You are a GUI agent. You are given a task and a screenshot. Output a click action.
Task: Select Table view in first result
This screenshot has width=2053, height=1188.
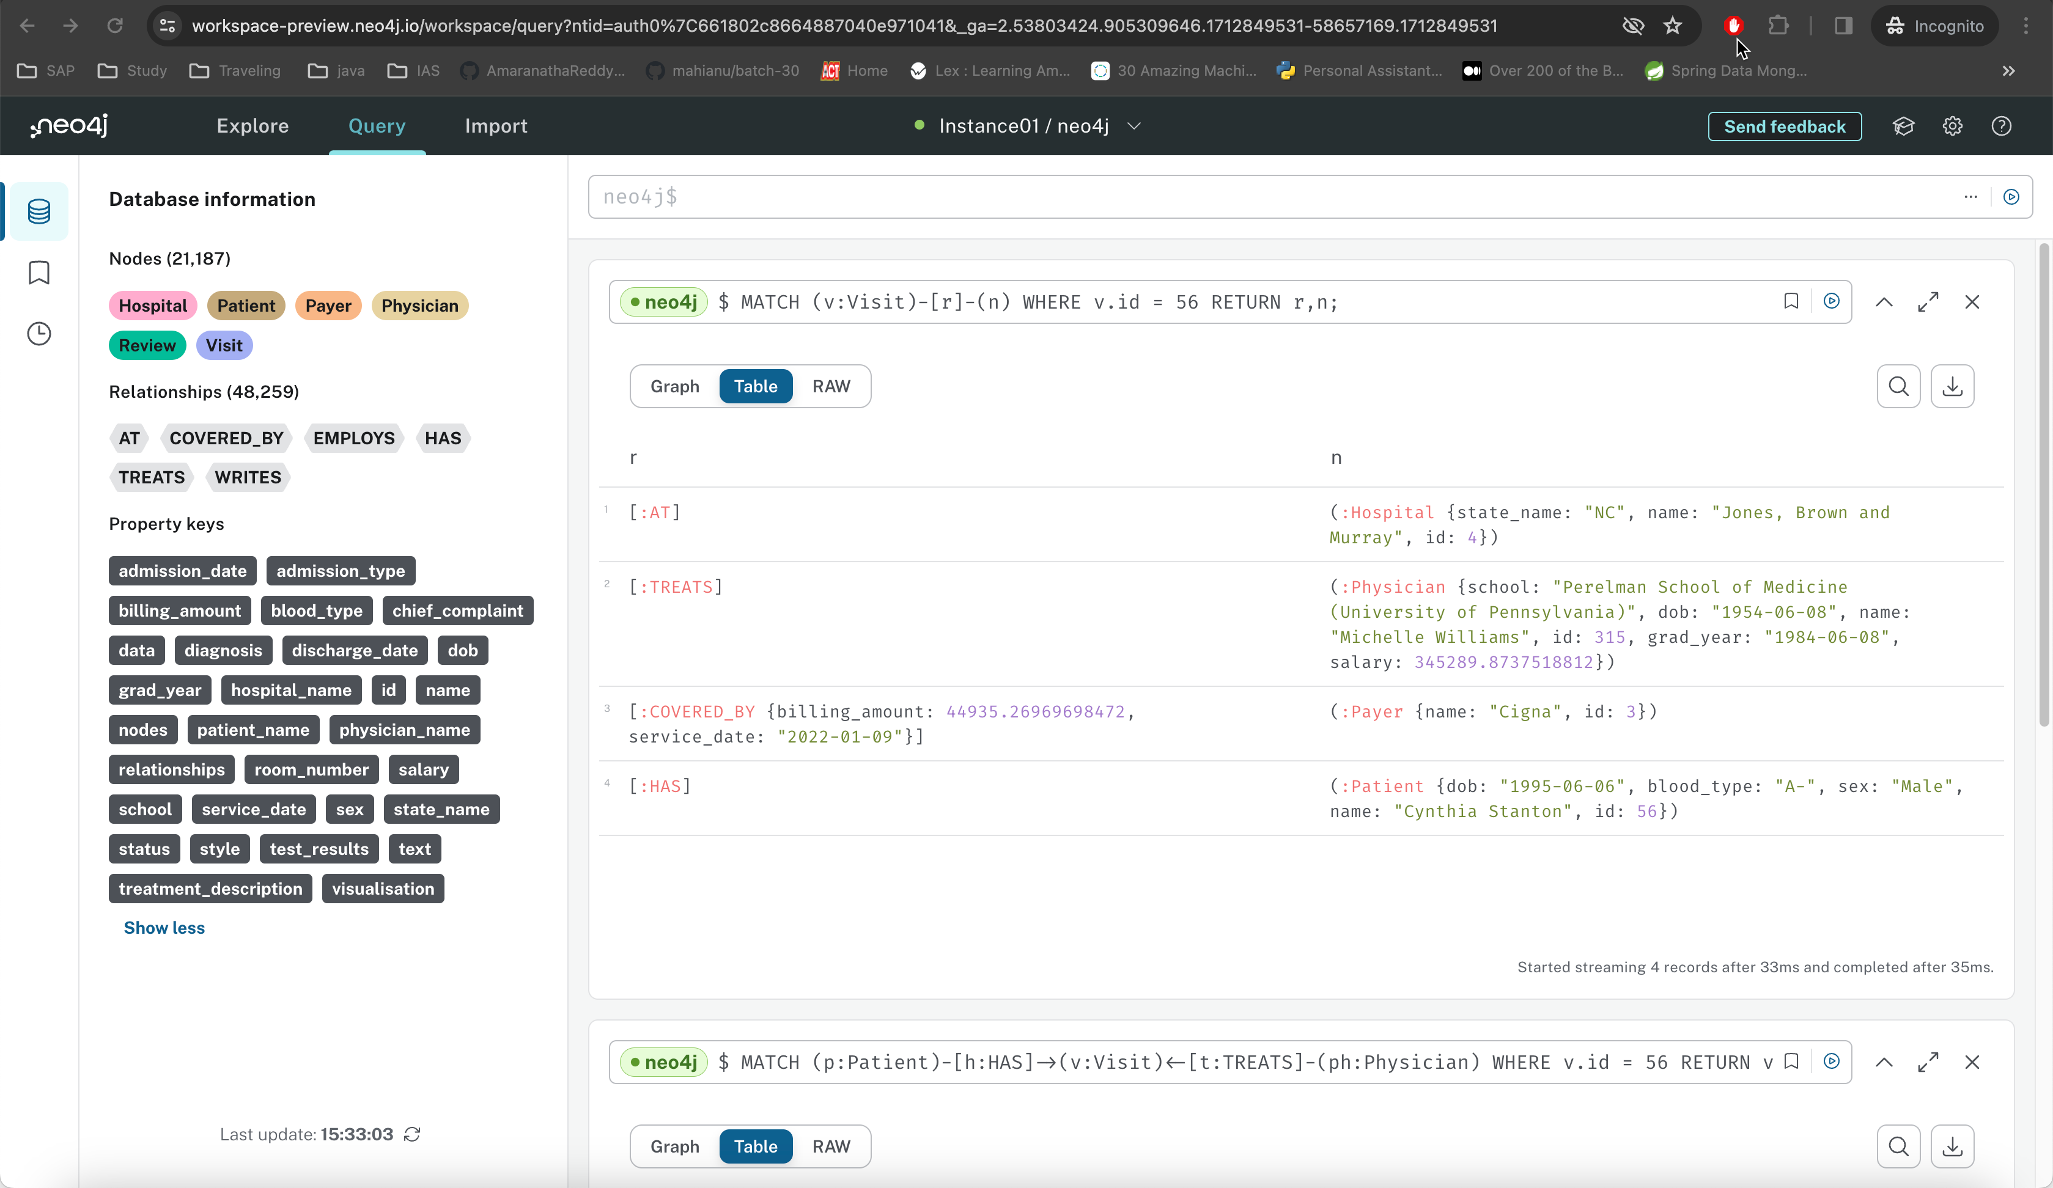click(755, 386)
